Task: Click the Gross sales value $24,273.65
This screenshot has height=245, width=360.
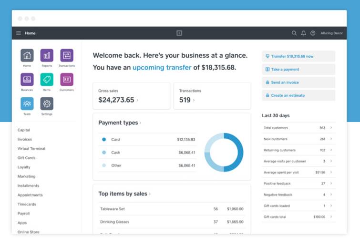Action: [116, 100]
